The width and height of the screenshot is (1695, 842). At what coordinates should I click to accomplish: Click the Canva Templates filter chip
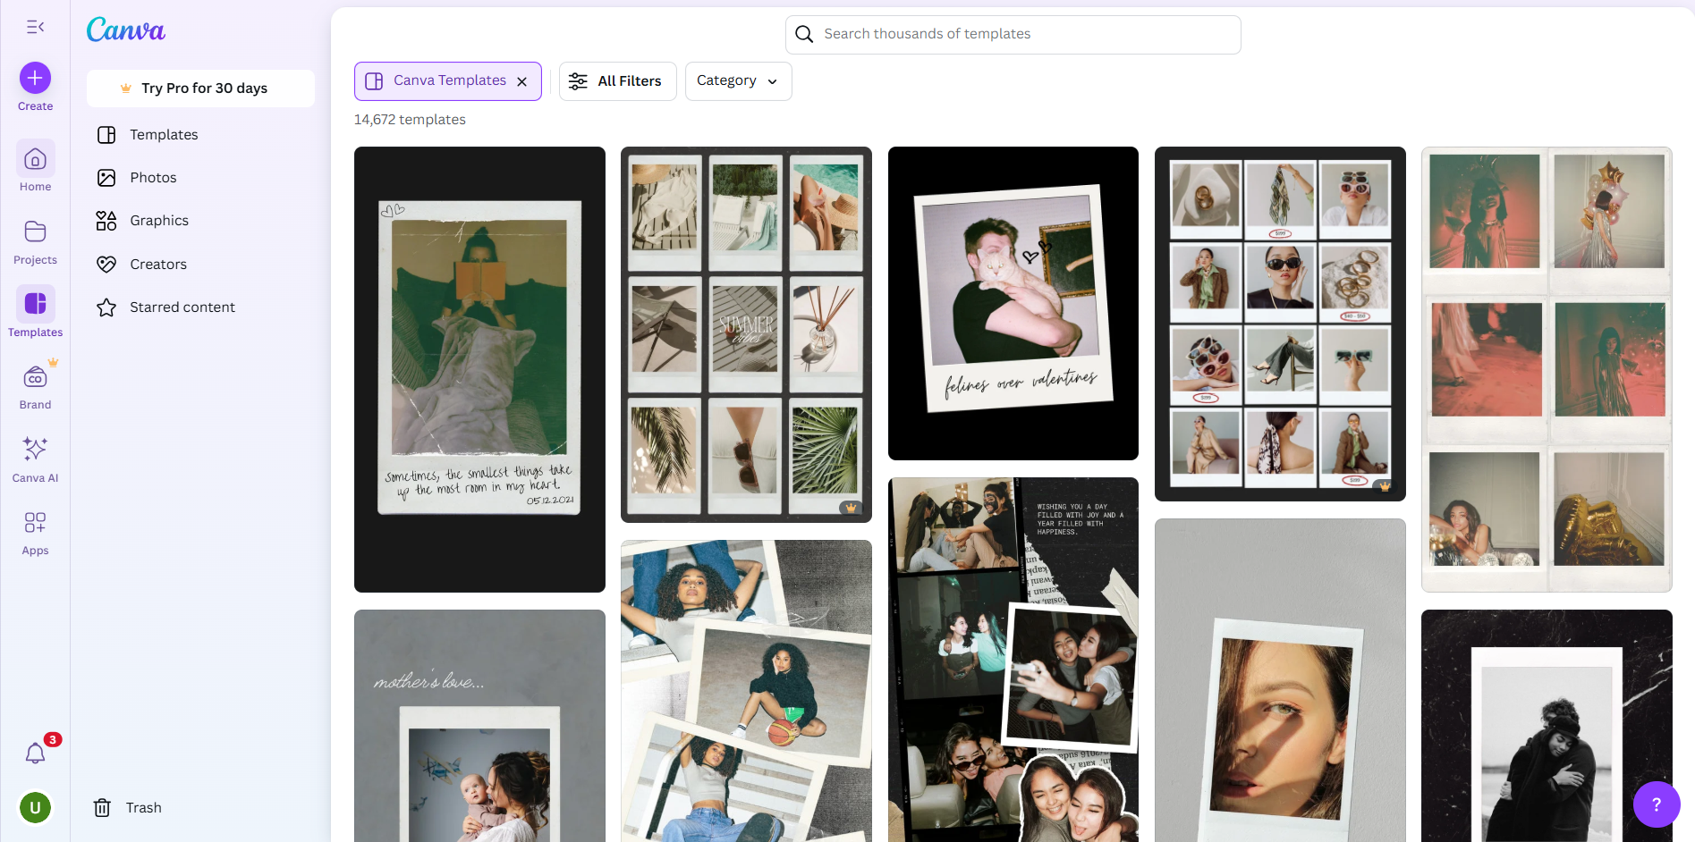pos(448,80)
